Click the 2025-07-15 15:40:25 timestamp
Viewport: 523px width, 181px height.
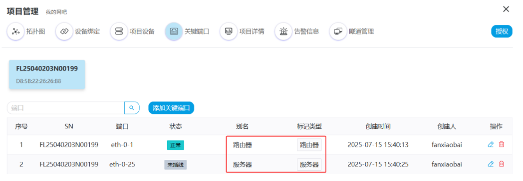[x=378, y=164]
